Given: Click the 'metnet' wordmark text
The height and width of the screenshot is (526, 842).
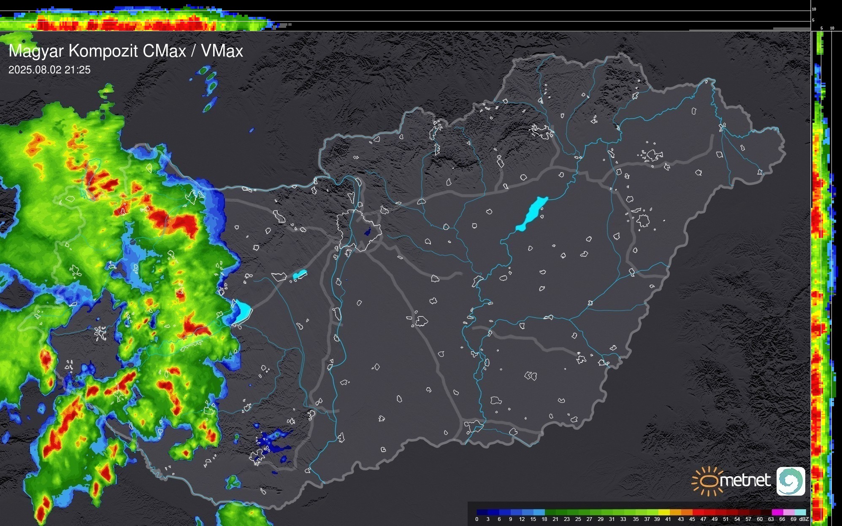Looking at the screenshot, I should (x=745, y=480).
